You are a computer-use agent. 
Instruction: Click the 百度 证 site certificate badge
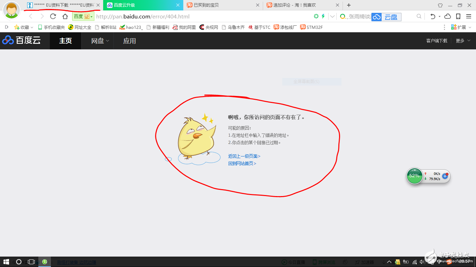click(83, 16)
